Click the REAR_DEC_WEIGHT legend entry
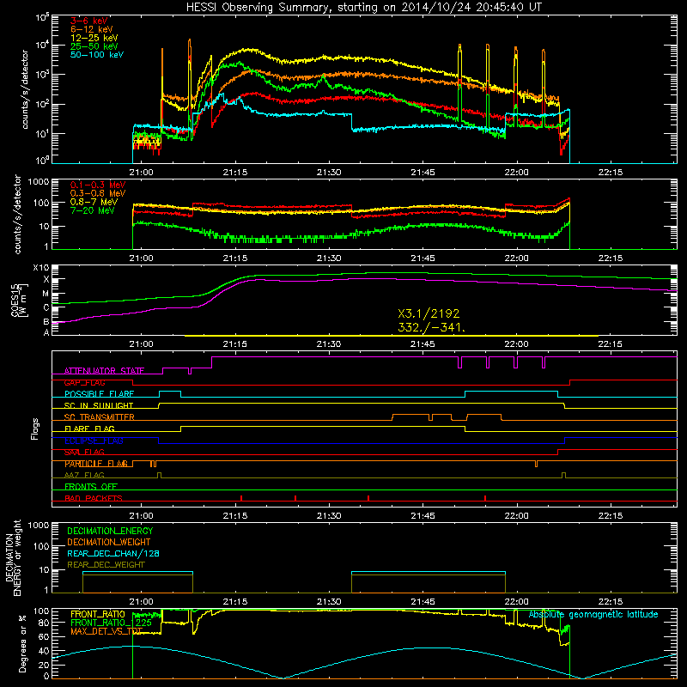687x687 pixels. click(106, 565)
